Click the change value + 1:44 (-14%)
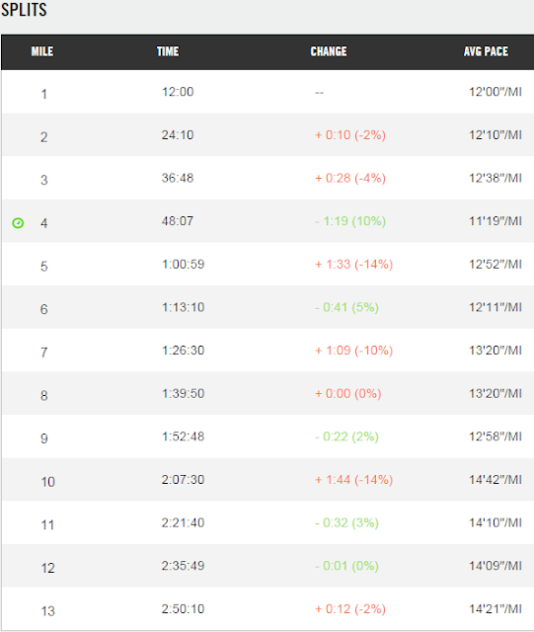 pyautogui.click(x=353, y=480)
